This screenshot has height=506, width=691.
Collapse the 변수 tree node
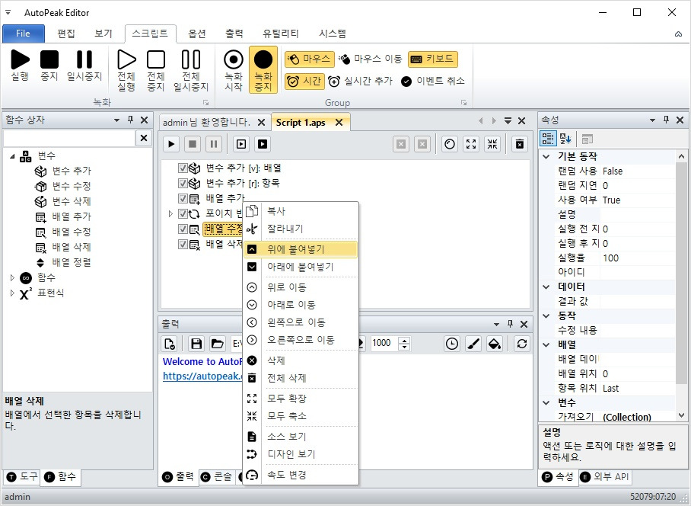click(x=12, y=155)
